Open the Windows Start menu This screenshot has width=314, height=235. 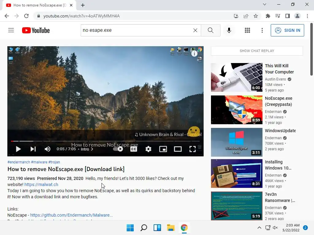pyautogui.click(x=130, y=228)
